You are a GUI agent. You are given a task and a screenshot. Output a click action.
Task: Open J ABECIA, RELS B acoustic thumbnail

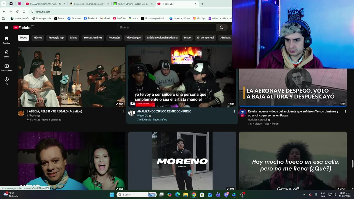72,77
